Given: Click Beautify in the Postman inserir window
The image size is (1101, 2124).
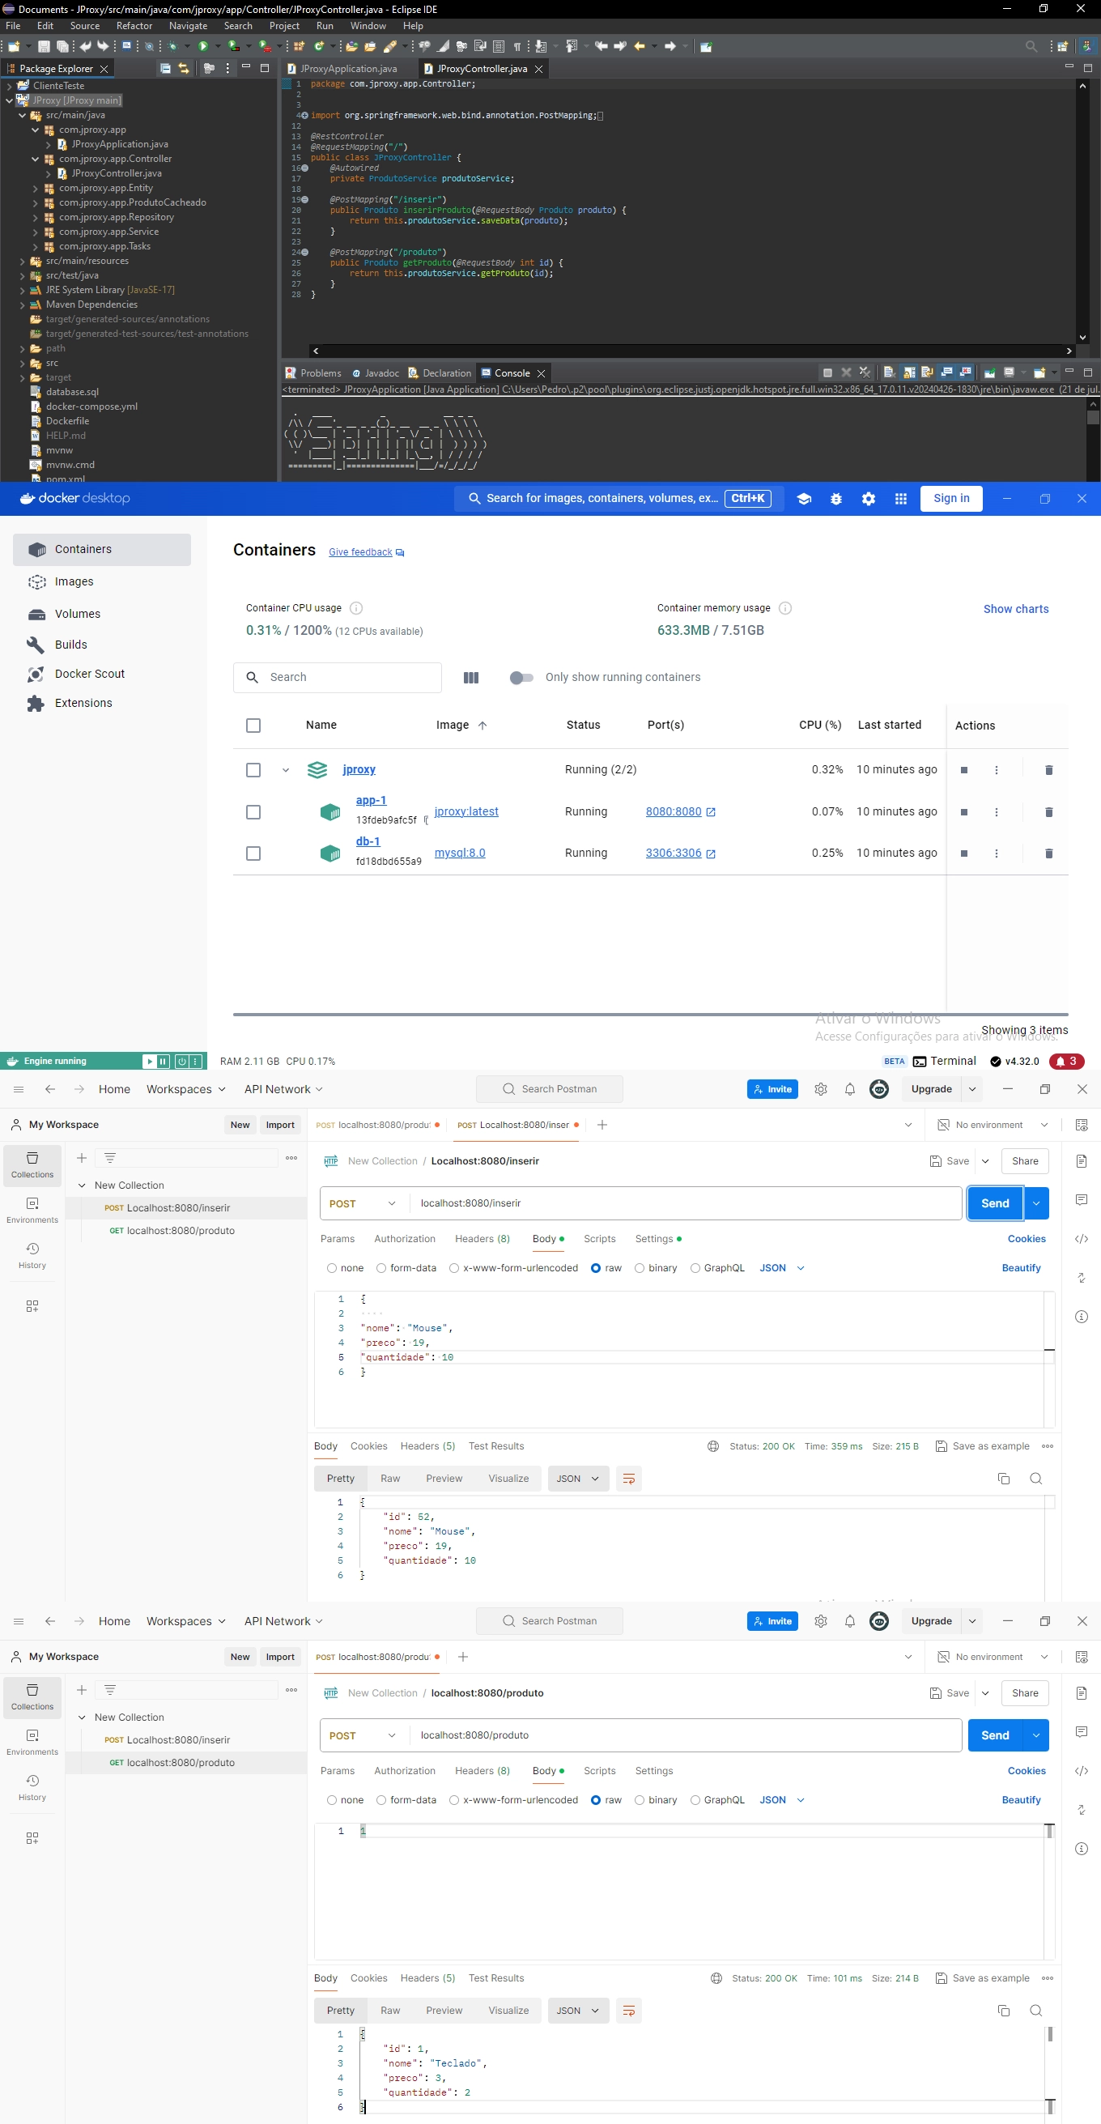Looking at the screenshot, I should point(1021,1268).
